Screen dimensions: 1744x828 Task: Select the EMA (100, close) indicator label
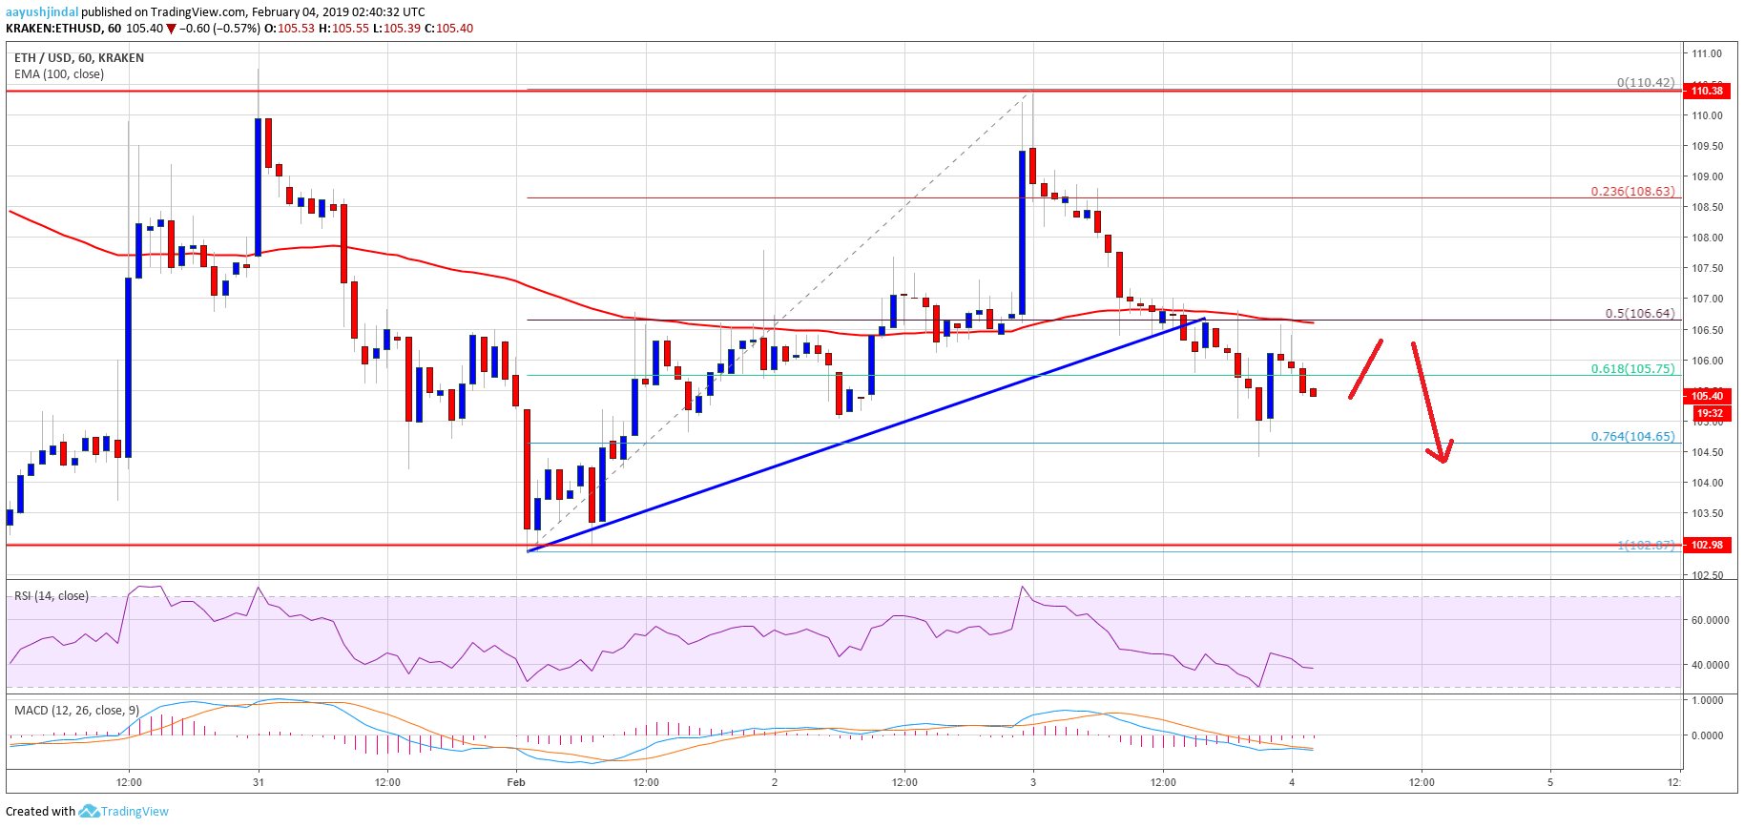59,74
